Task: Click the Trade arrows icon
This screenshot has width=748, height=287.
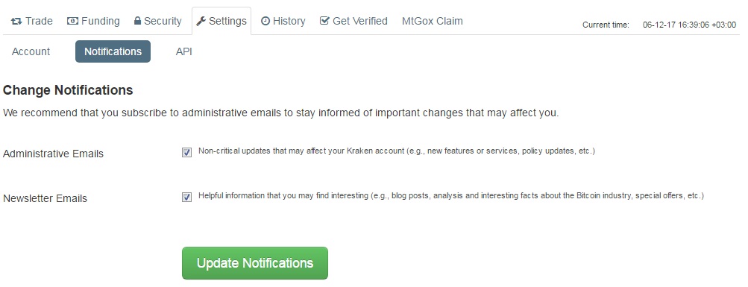Action: tap(16, 21)
